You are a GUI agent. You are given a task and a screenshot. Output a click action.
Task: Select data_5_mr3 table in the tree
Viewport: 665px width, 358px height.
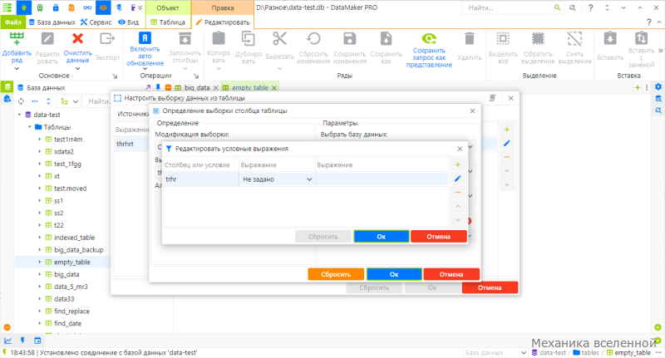71,287
